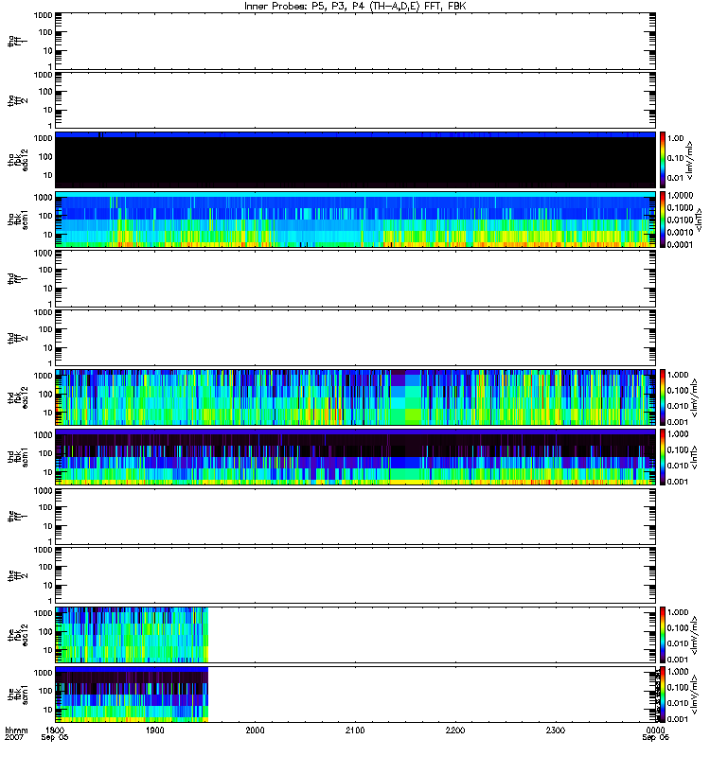Select the the fff 2 empty plot panel
Viewport: 710px width, 757px height.
356,575
